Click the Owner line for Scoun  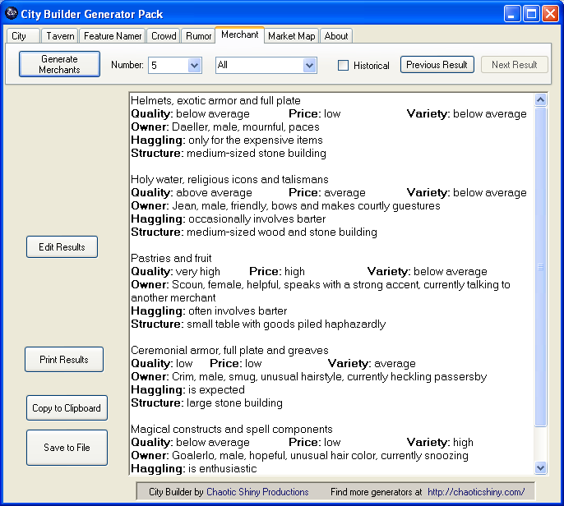click(x=321, y=291)
